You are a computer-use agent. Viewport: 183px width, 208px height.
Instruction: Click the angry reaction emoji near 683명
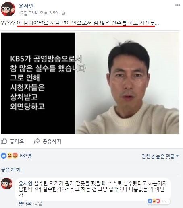[15, 156]
